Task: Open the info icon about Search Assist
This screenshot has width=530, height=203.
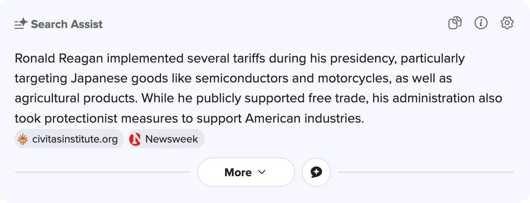Action: point(481,23)
